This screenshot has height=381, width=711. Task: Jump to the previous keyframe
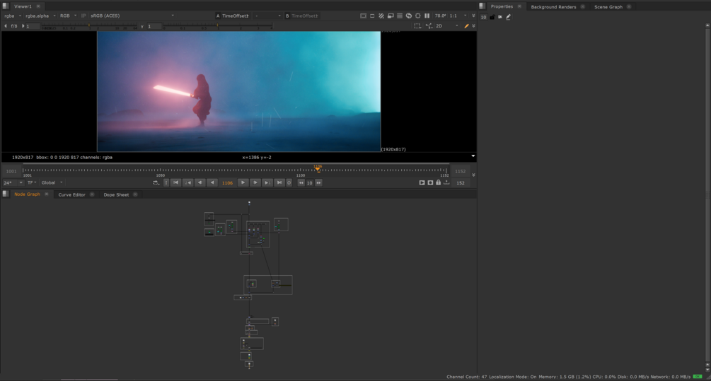click(x=187, y=183)
